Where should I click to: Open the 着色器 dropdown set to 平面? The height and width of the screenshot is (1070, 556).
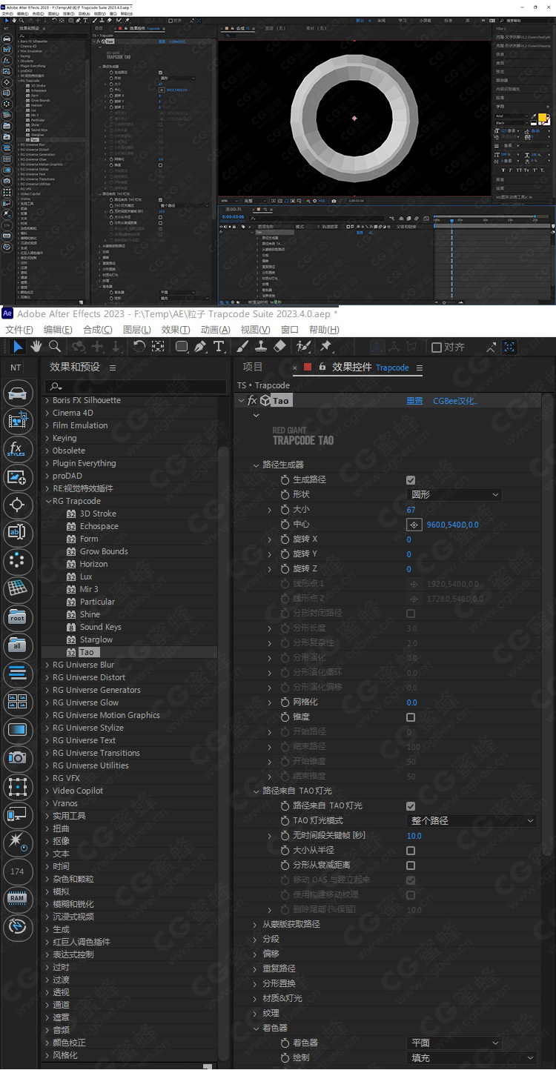454,1043
